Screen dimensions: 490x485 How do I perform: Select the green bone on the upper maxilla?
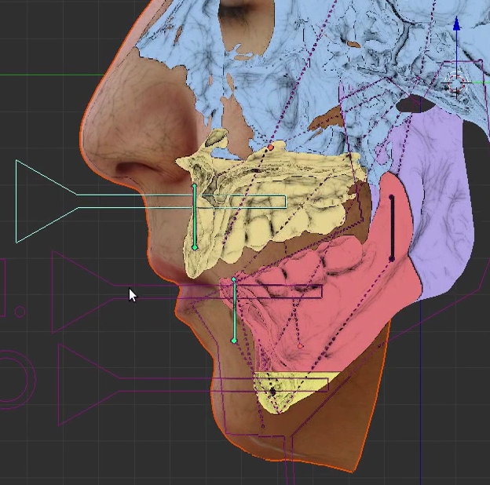195,216
